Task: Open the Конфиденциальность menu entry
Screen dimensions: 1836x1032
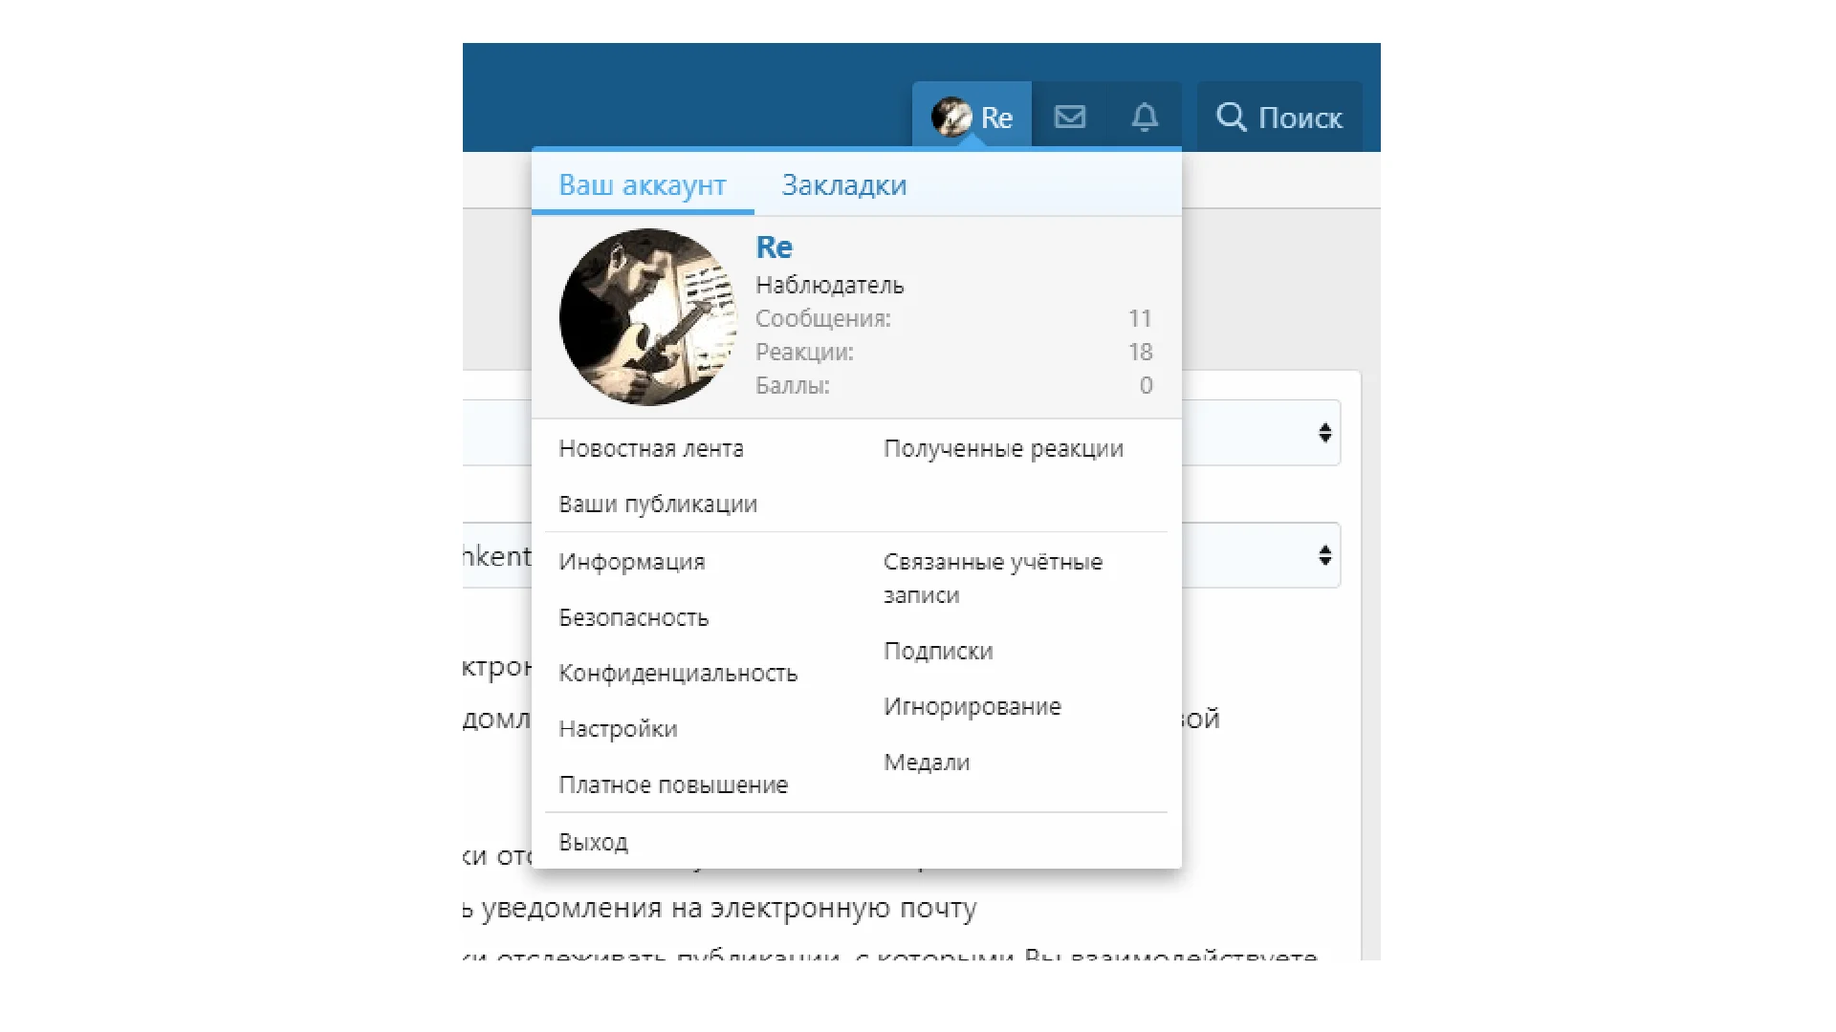Action: (677, 674)
